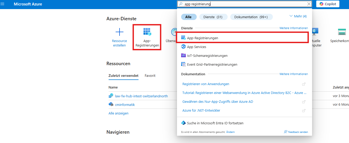The image size is (349, 143).
Task: Open the Azure AD B2C tutorial link
Action: [245, 93]
